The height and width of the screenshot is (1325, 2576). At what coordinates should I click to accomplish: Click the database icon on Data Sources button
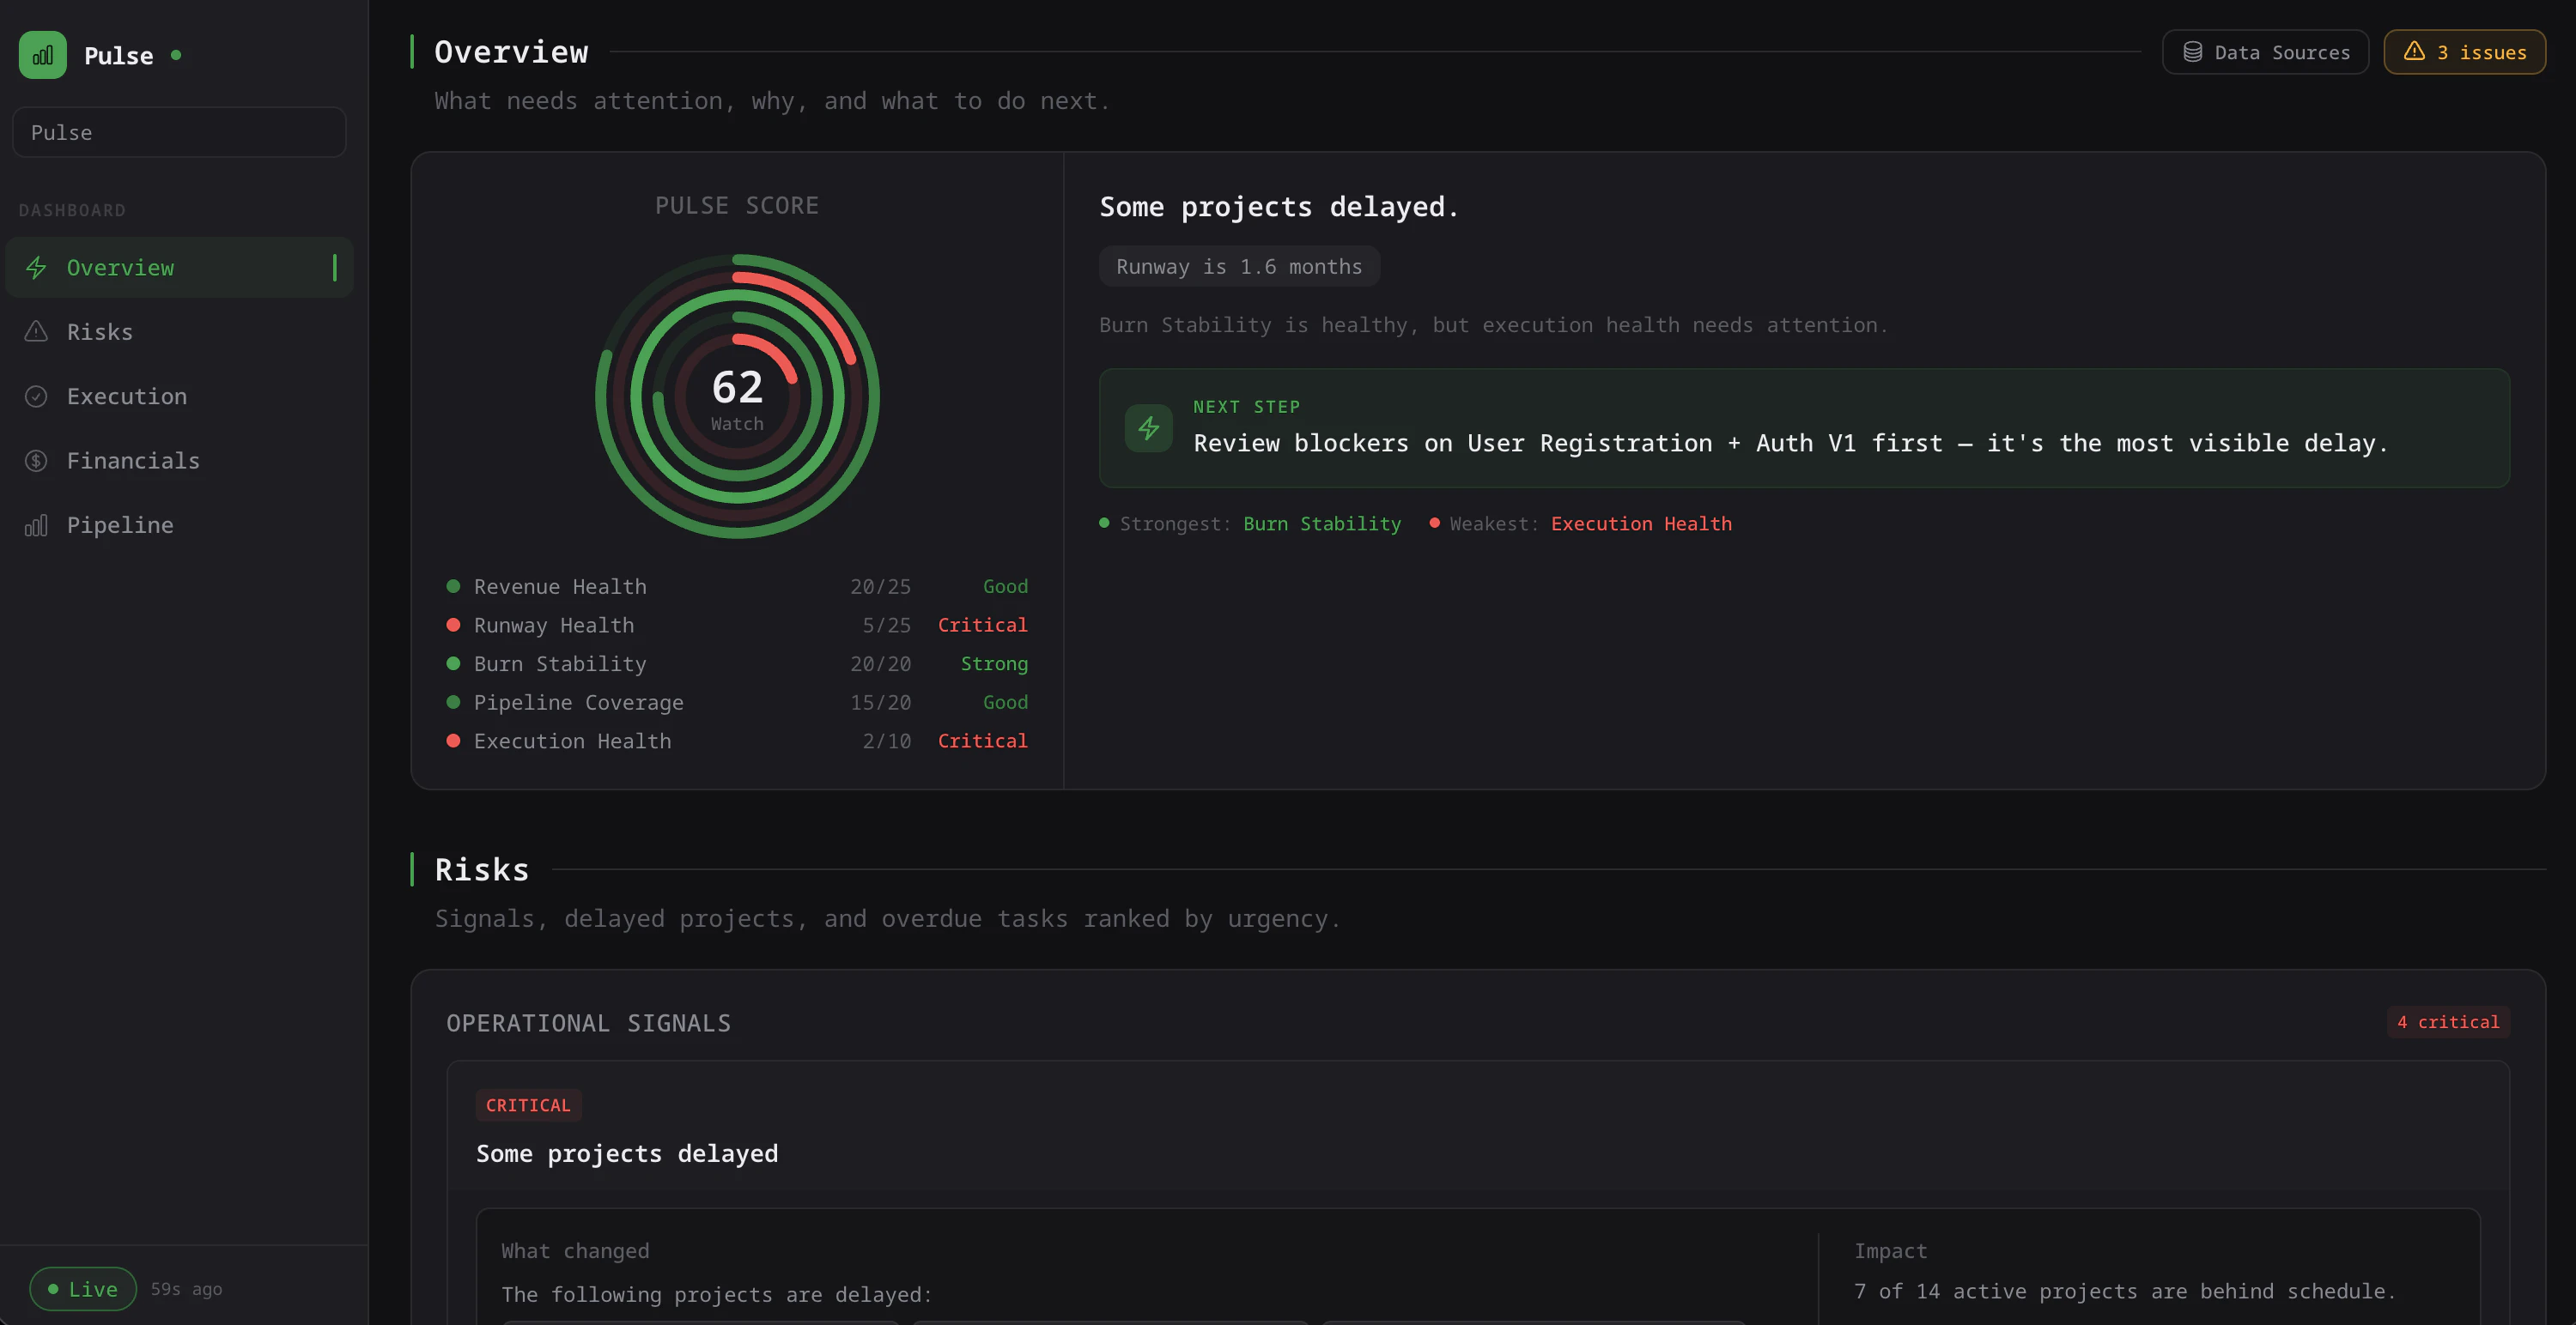(x=2192, y=51)
